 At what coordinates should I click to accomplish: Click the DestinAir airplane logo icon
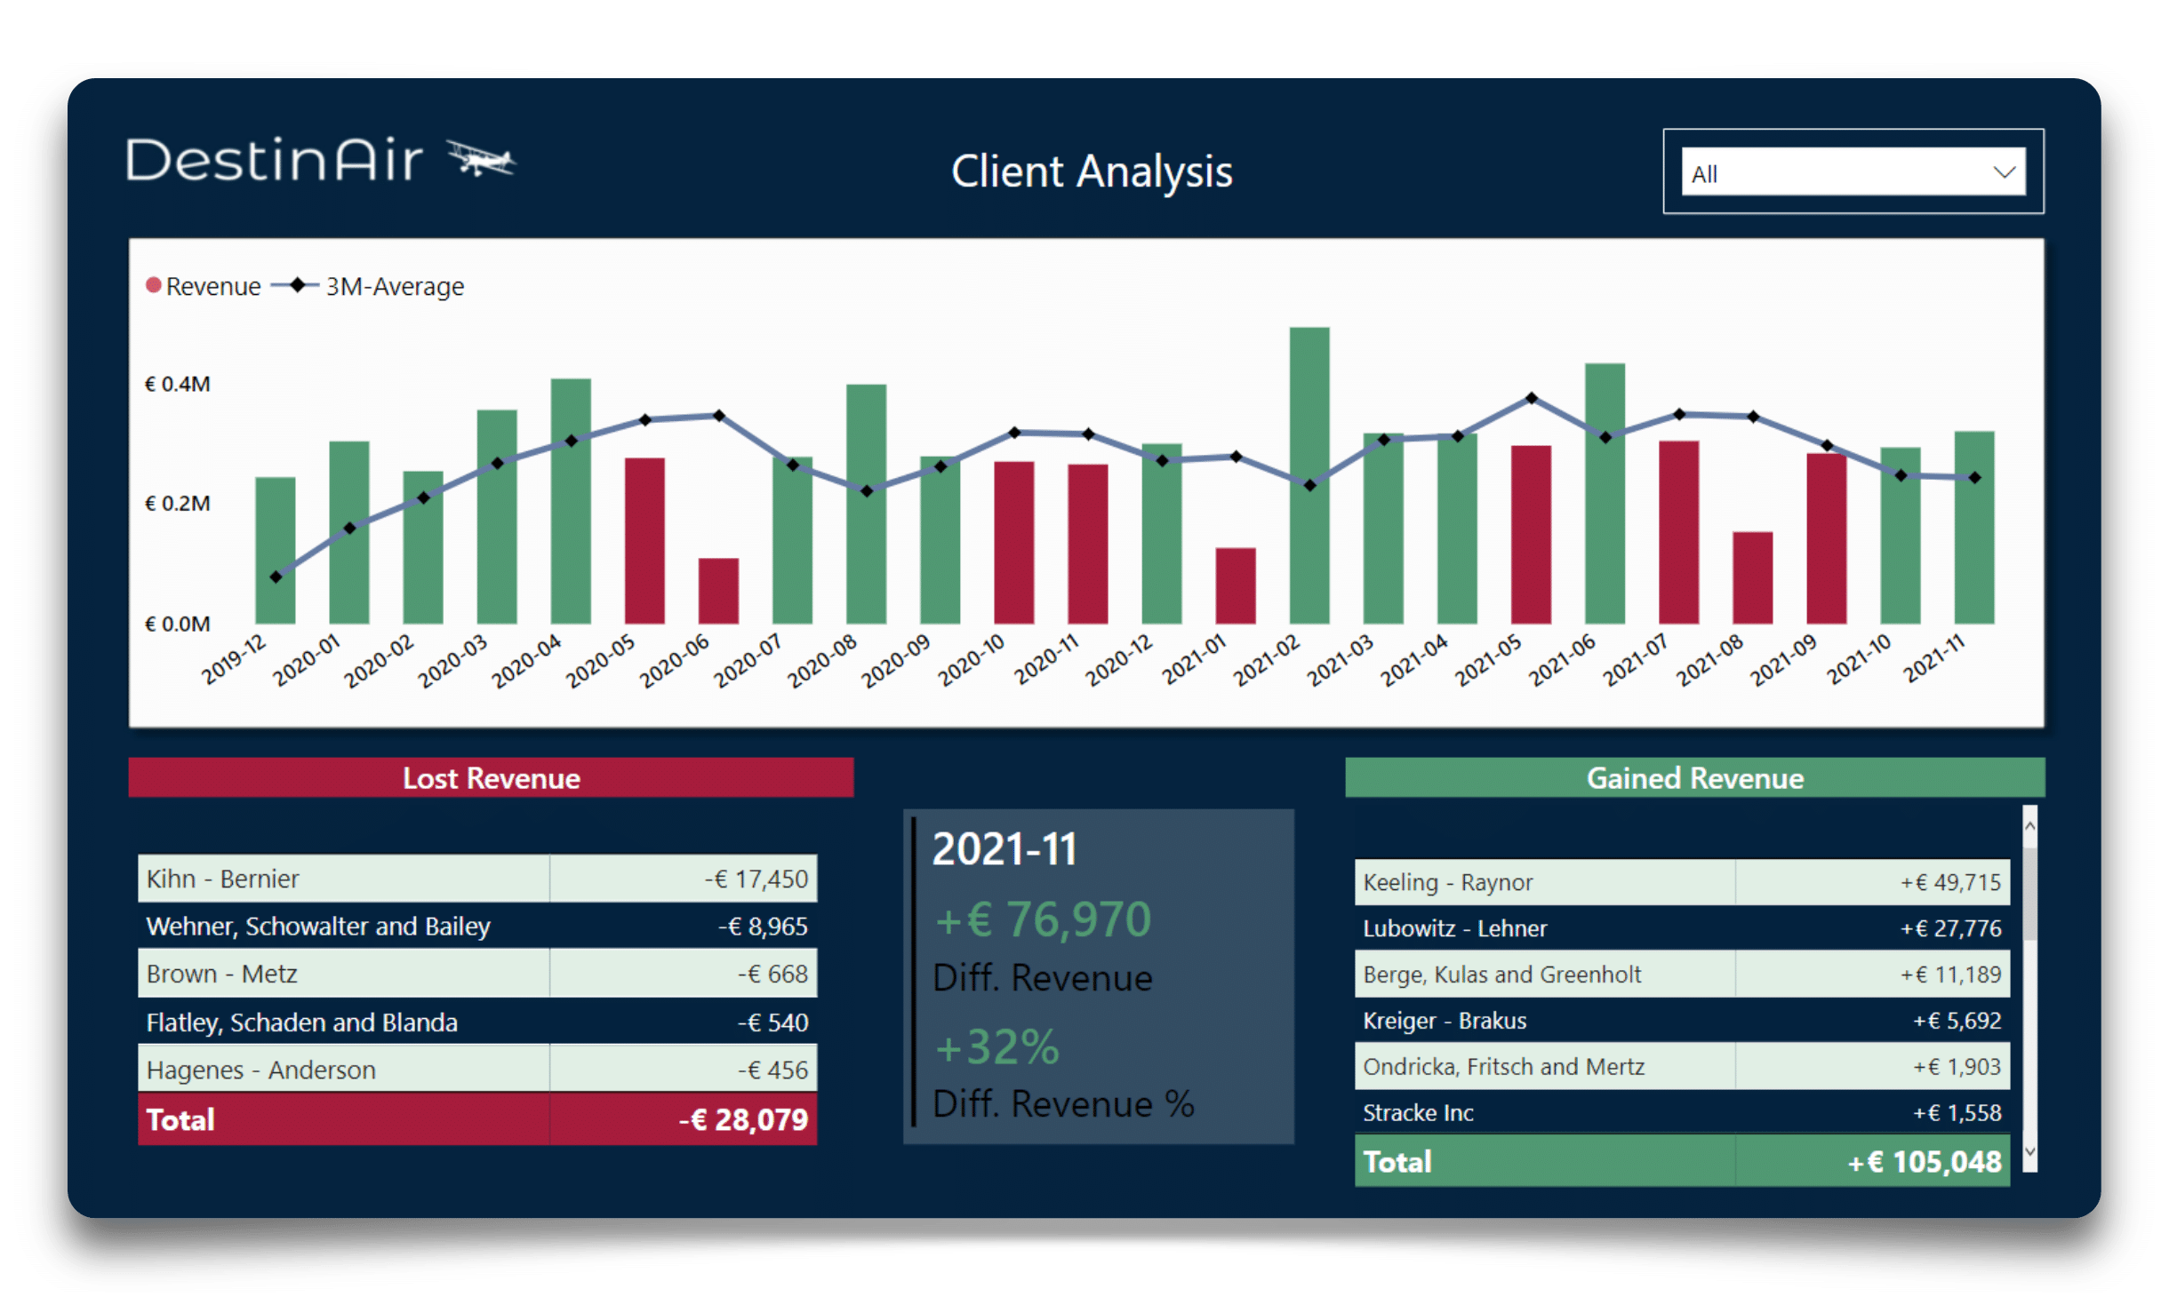[x=481, y=160]
